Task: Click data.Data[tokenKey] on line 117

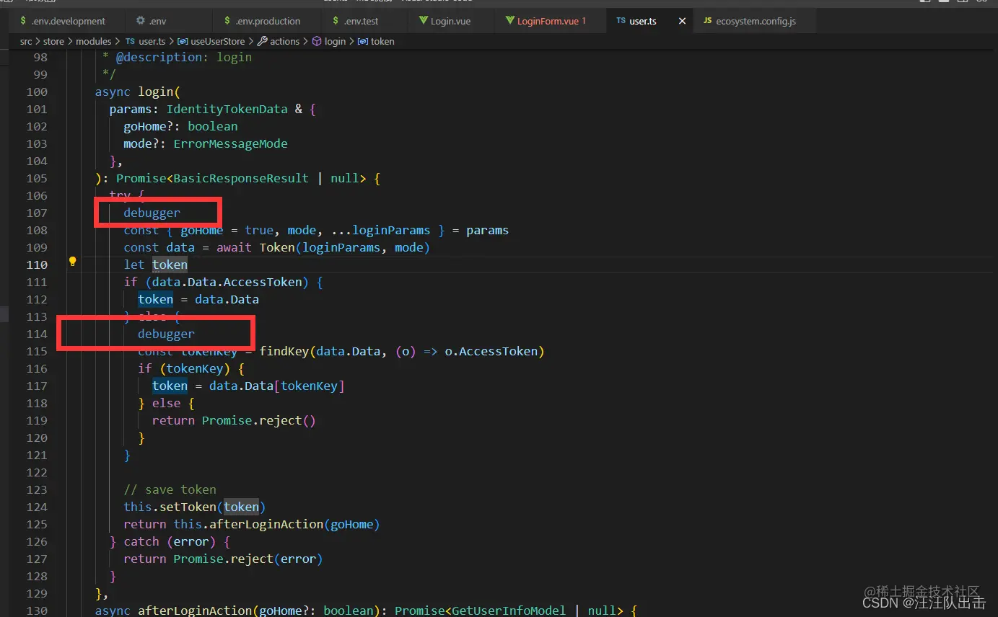Action: click(277, 386)
